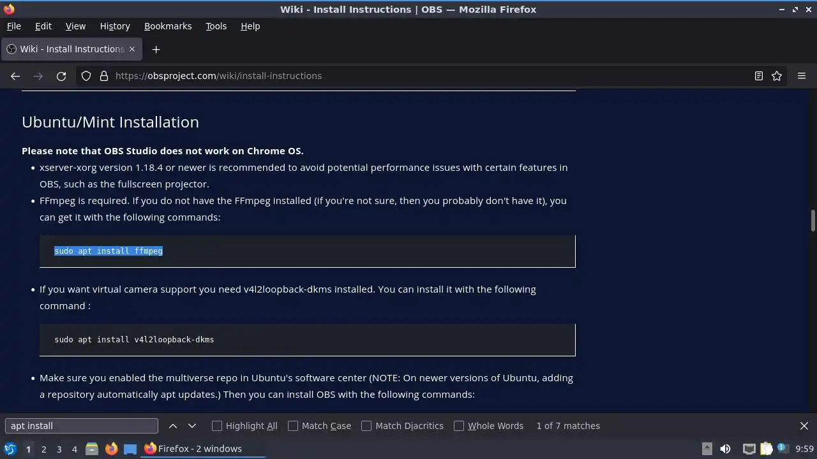Screen dimensions: 817x459
Task: Reload the current page
Action: [61, 76]
